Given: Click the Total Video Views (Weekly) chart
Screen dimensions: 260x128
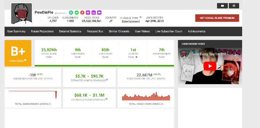Looking at the screenshot, I should pyautogui.click(x=146, y=96).
